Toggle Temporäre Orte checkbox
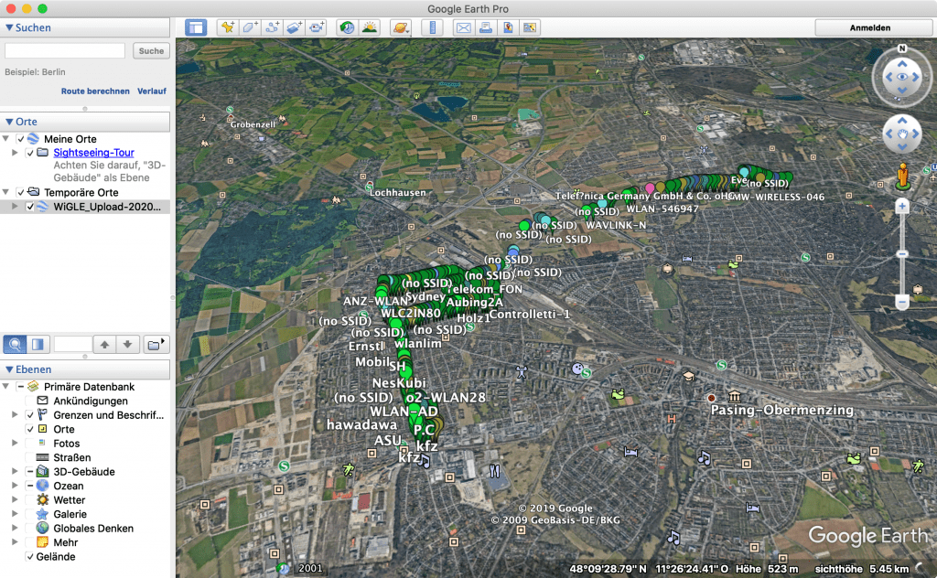The width and height of the screenshot is (937, 578). coord(21,192)
